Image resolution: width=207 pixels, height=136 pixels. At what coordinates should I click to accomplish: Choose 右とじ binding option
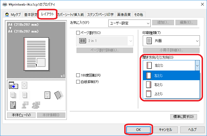[x=171, y=84]
